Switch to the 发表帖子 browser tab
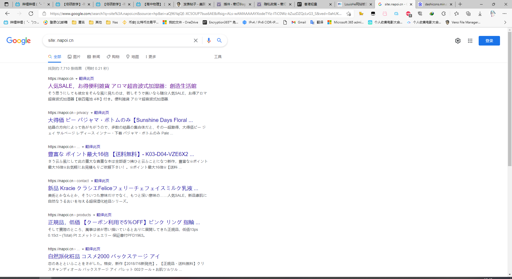Image resolution: width=512 pixels, height=279 pixels. [x=194, y=4]
